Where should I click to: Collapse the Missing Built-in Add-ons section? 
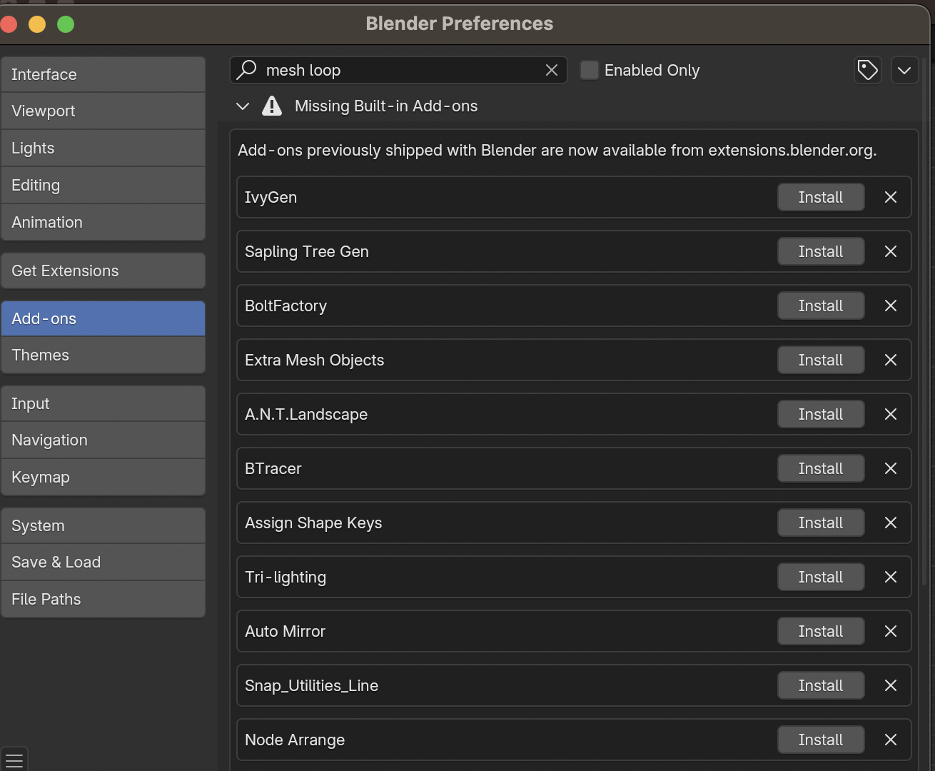pos(243,106)
